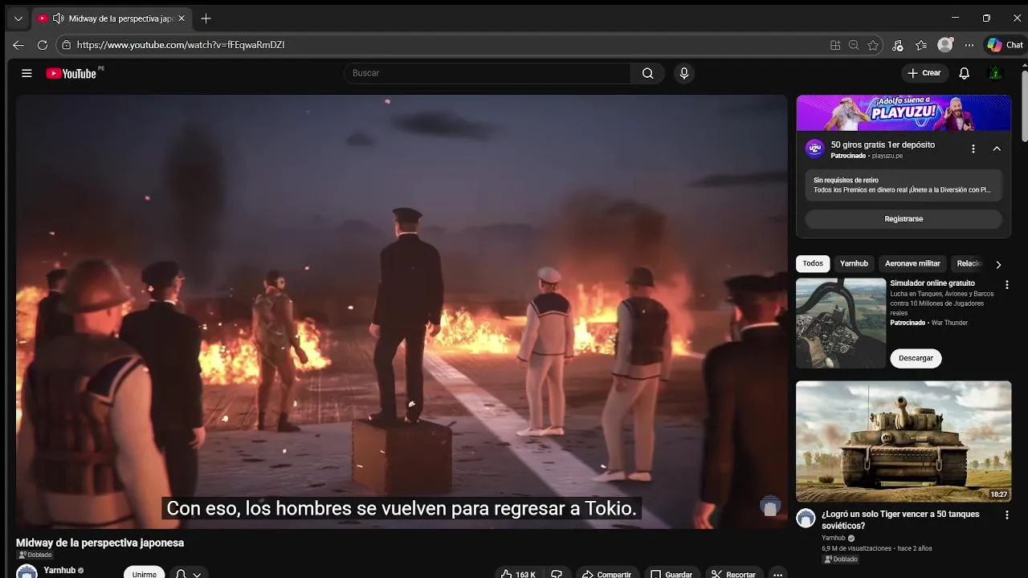Click the 'Doblado' badge under the video title

(35, 555)
